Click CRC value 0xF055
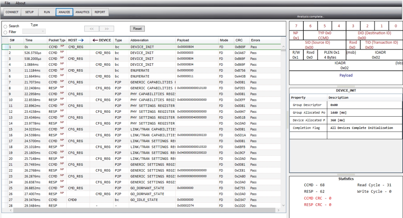This screenshot has height=218, width=403. point(240,88)
